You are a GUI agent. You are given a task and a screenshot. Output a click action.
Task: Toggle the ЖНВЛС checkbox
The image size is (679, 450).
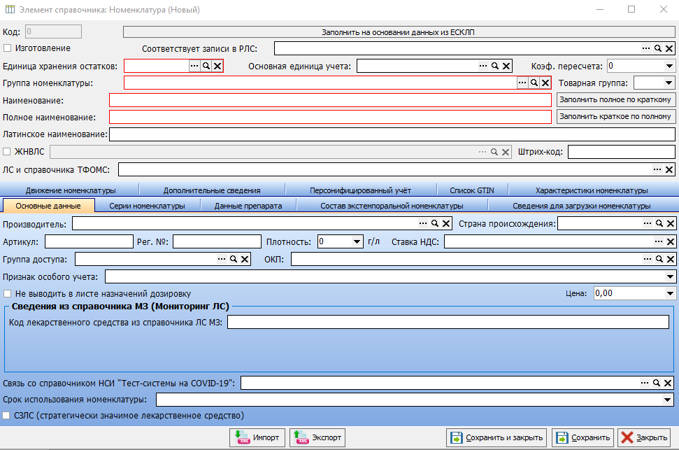pos(8,151)
